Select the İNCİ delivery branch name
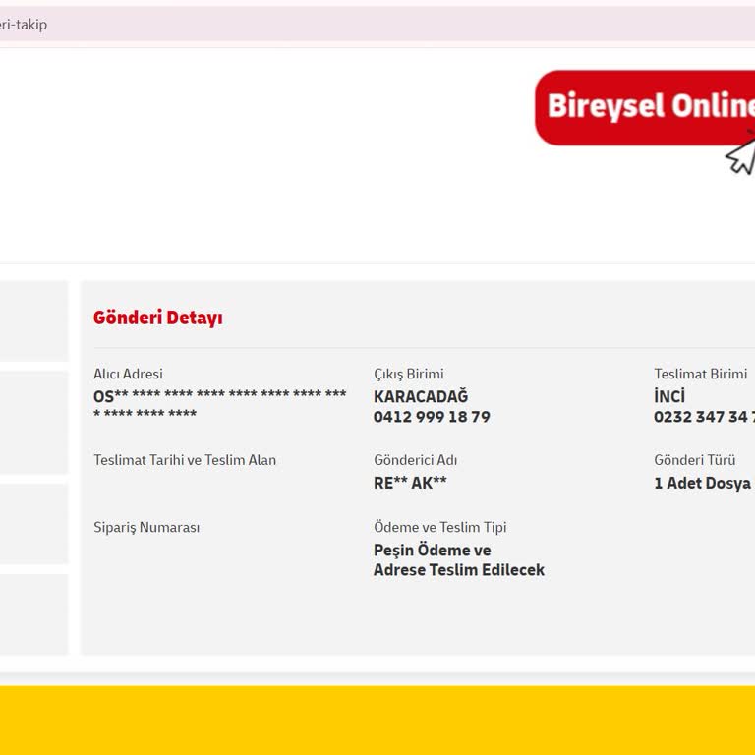 coord(669,396)
